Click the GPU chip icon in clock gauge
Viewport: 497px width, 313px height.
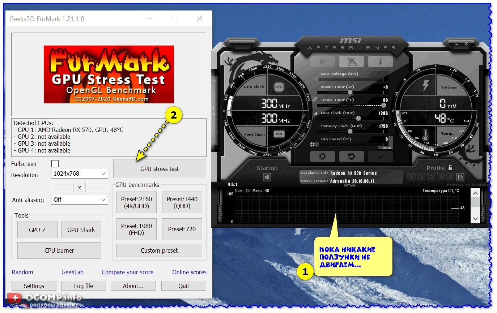(x=279, y=87)
